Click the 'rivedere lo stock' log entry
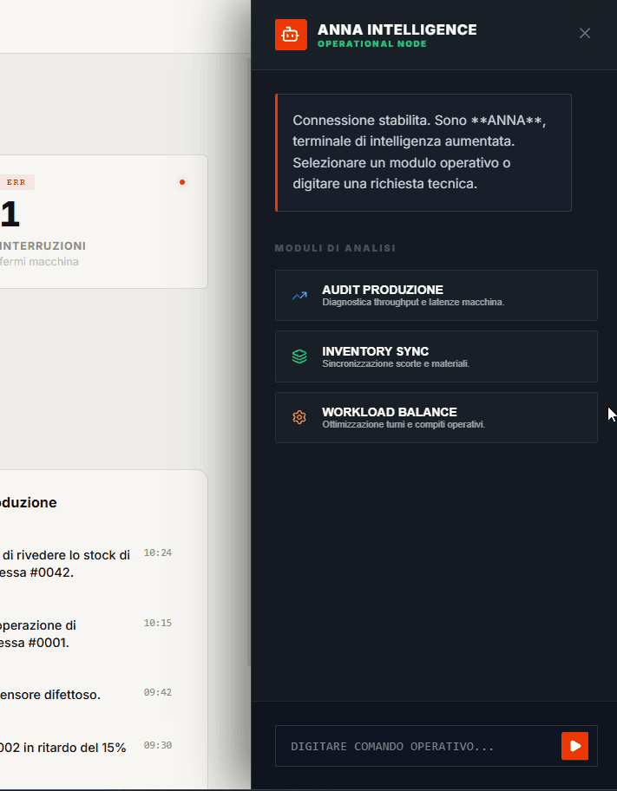 pos(66,564)
